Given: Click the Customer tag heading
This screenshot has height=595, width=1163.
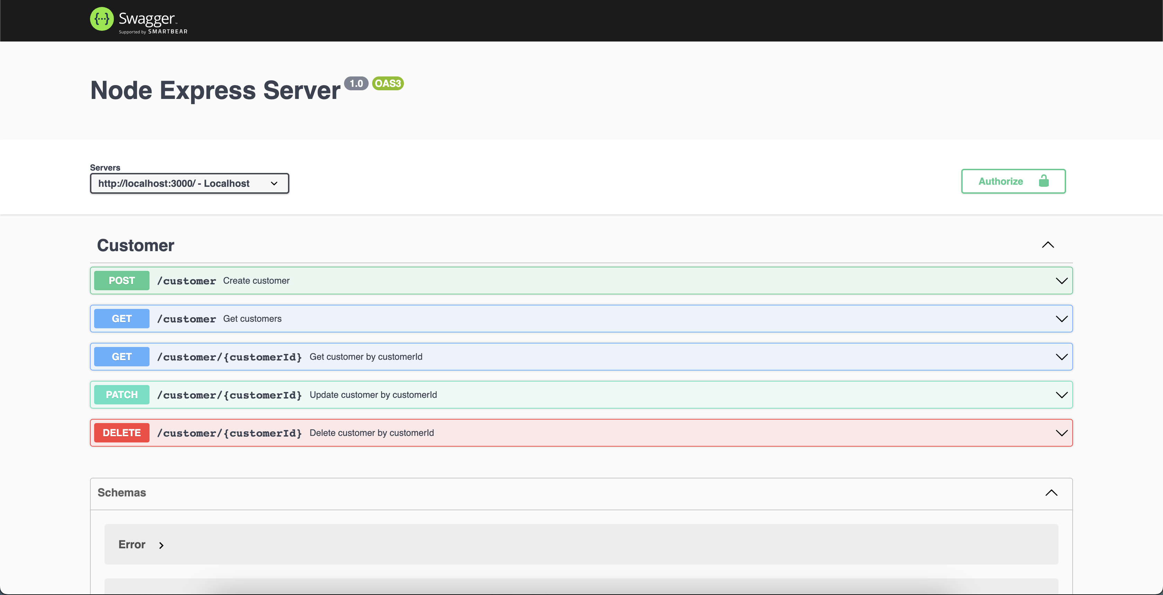Looking at the screenshot, I should click(135, 245).
